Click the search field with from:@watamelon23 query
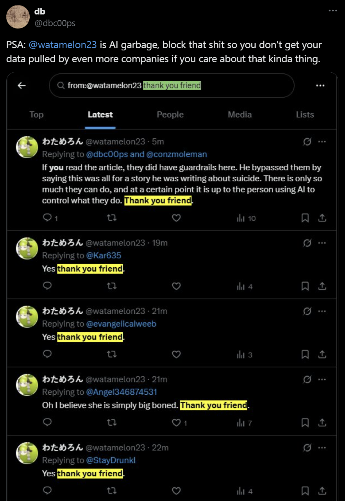 pyautogui.click(x=171, y=86)
